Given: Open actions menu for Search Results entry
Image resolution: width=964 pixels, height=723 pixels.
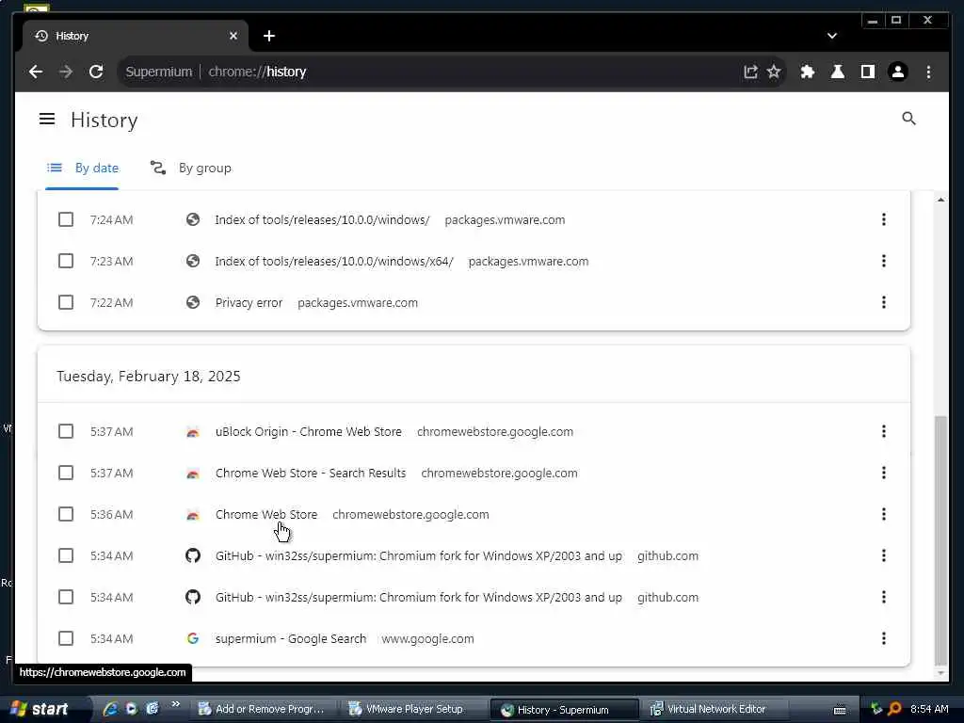Looking at the screenshot, I should click(883, 473).
